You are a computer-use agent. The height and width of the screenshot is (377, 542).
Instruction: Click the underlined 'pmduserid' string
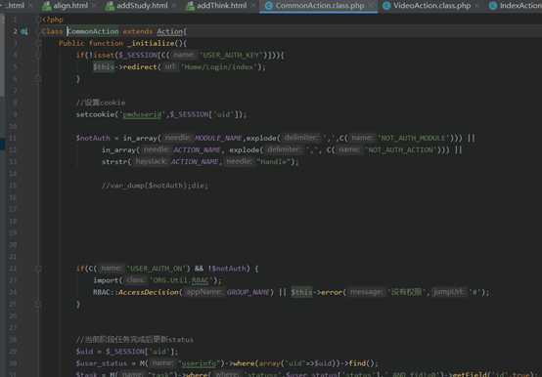coord(142,114)
